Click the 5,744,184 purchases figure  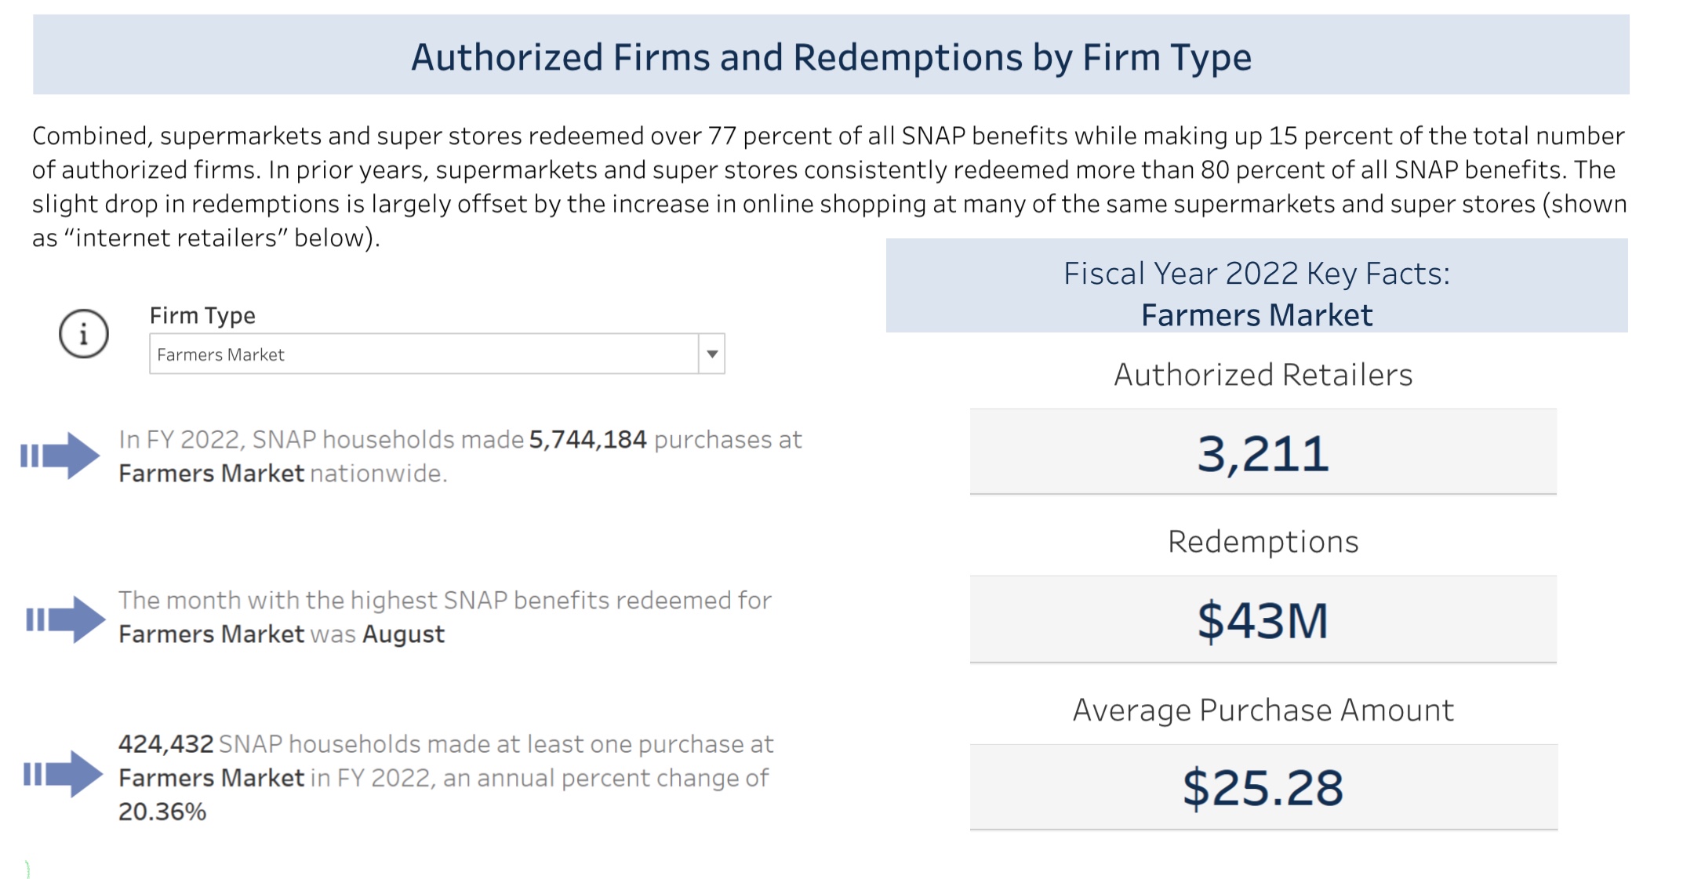coord(587,440)
